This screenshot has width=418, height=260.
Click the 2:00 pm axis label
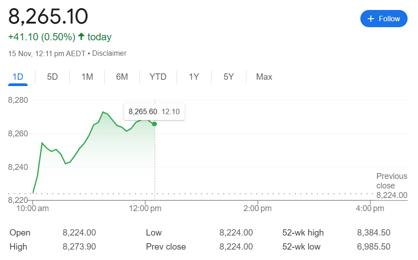(x=257, y=209)
